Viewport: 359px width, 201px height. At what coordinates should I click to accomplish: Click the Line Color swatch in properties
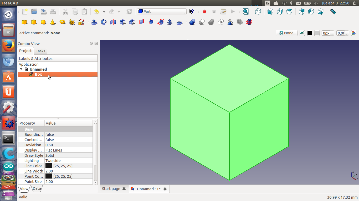point(49,166)
